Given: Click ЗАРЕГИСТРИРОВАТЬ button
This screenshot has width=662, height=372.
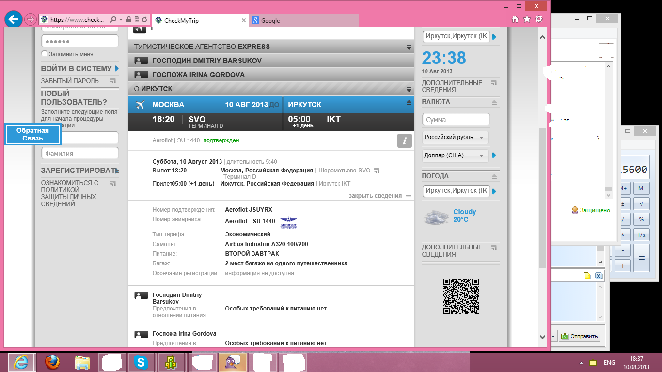Looking at the screenshot, I should tap(79, 170).
